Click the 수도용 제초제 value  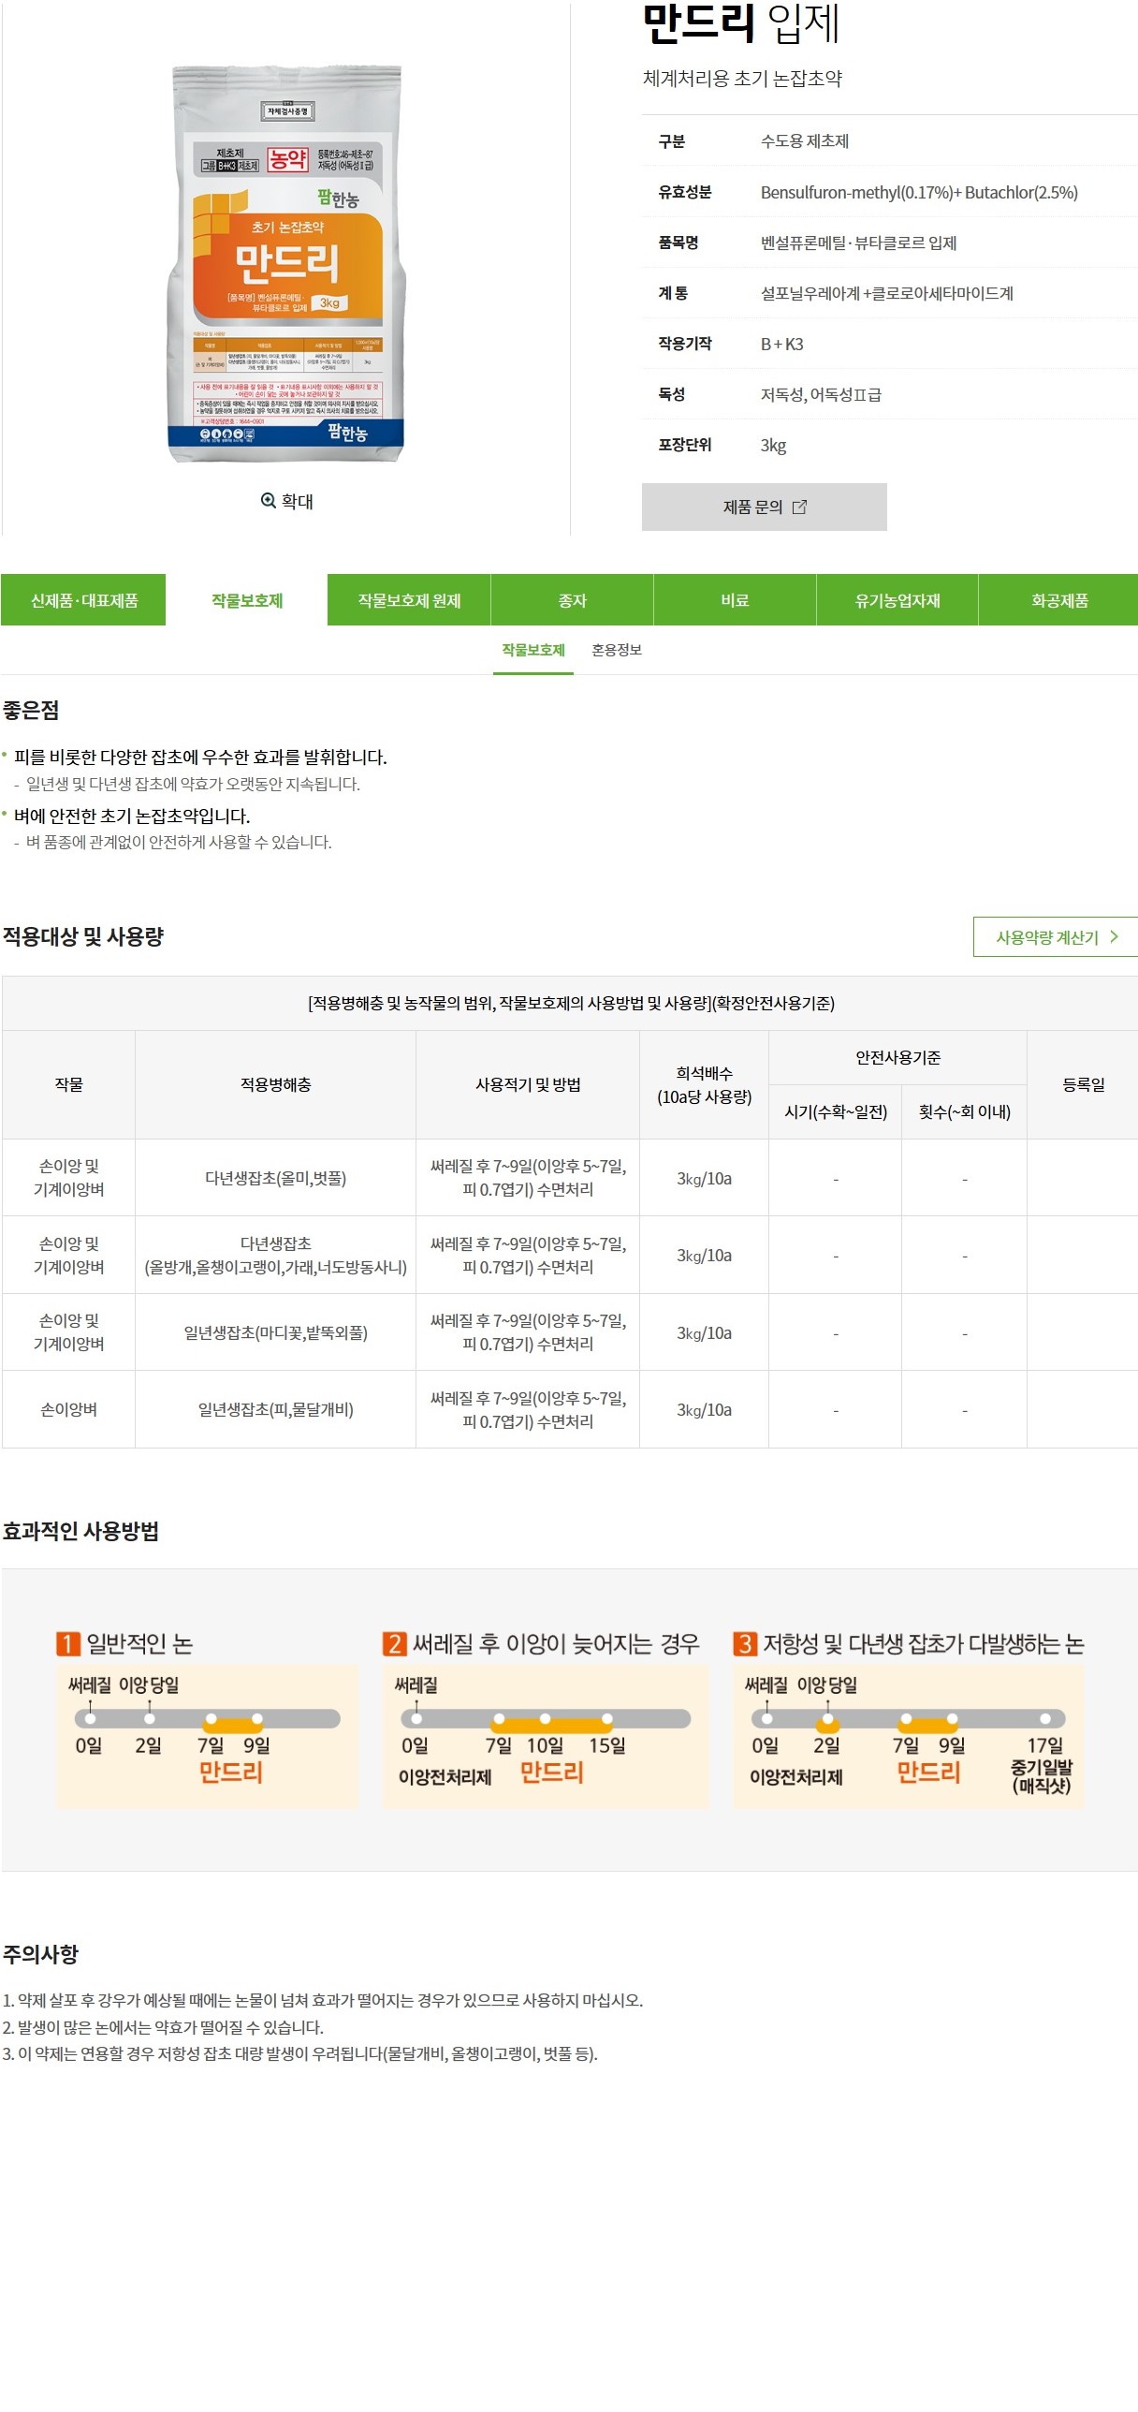click(804, 141)
